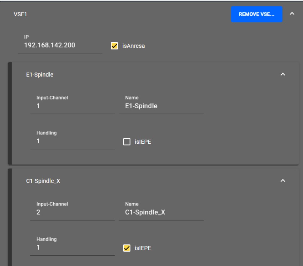The width and height of the screenshot is (303, 266).
Task: Collapse the C1-Spindle_X section chevron
Action: pos(283,181)
